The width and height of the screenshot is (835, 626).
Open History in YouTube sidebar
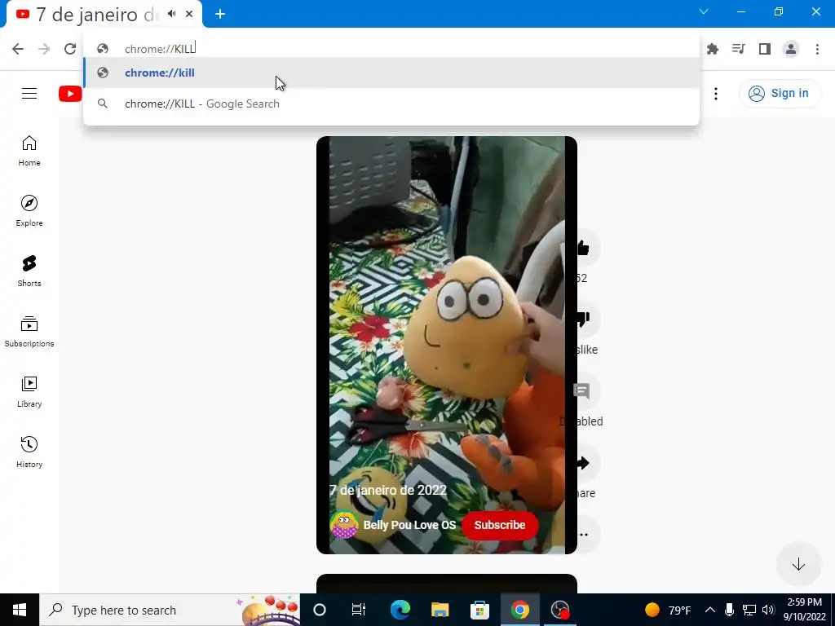(29, 452)
